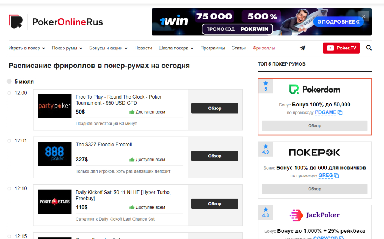The height and width of the screenshot is (239, 384).
Task: Click Сателлит к Daily Kickoff note
Action: tap(115, 219)
